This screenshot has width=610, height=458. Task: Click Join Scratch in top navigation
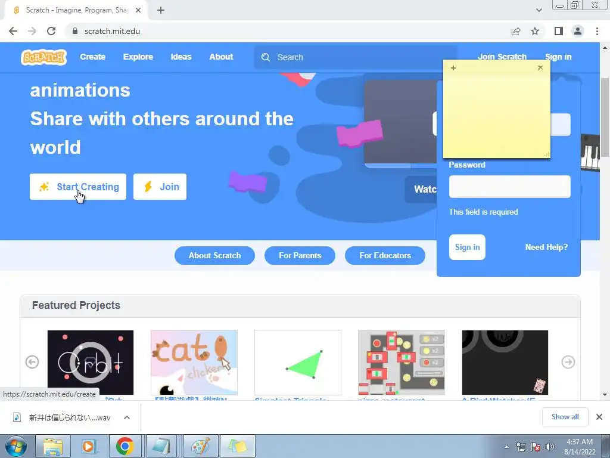[502, 57]
